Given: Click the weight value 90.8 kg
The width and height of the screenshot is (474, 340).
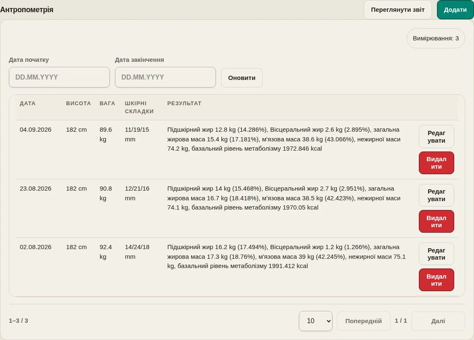Looking at the screenshot, I should 106,194.
